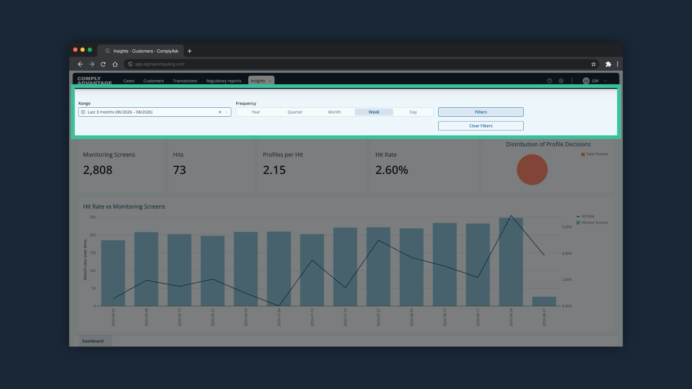Click the 2026-08-24 bar in chart
Screen dimensions: 692x389
(x=511, y=262)
